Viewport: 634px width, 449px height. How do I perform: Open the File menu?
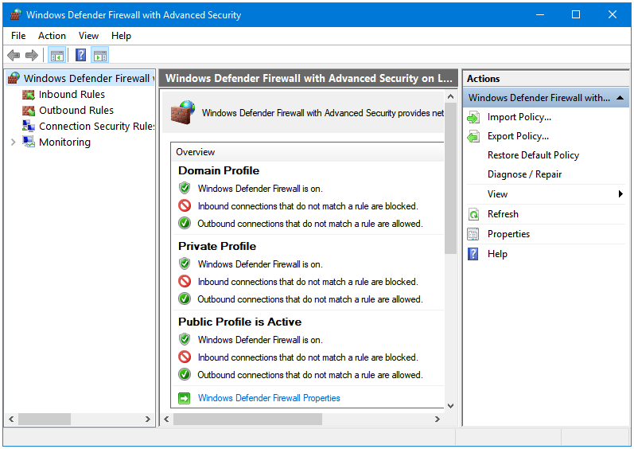18,36
